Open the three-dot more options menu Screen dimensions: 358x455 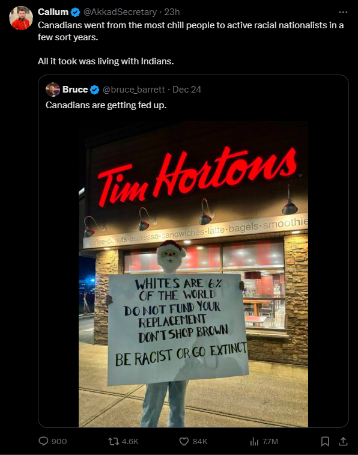point(343,12)
